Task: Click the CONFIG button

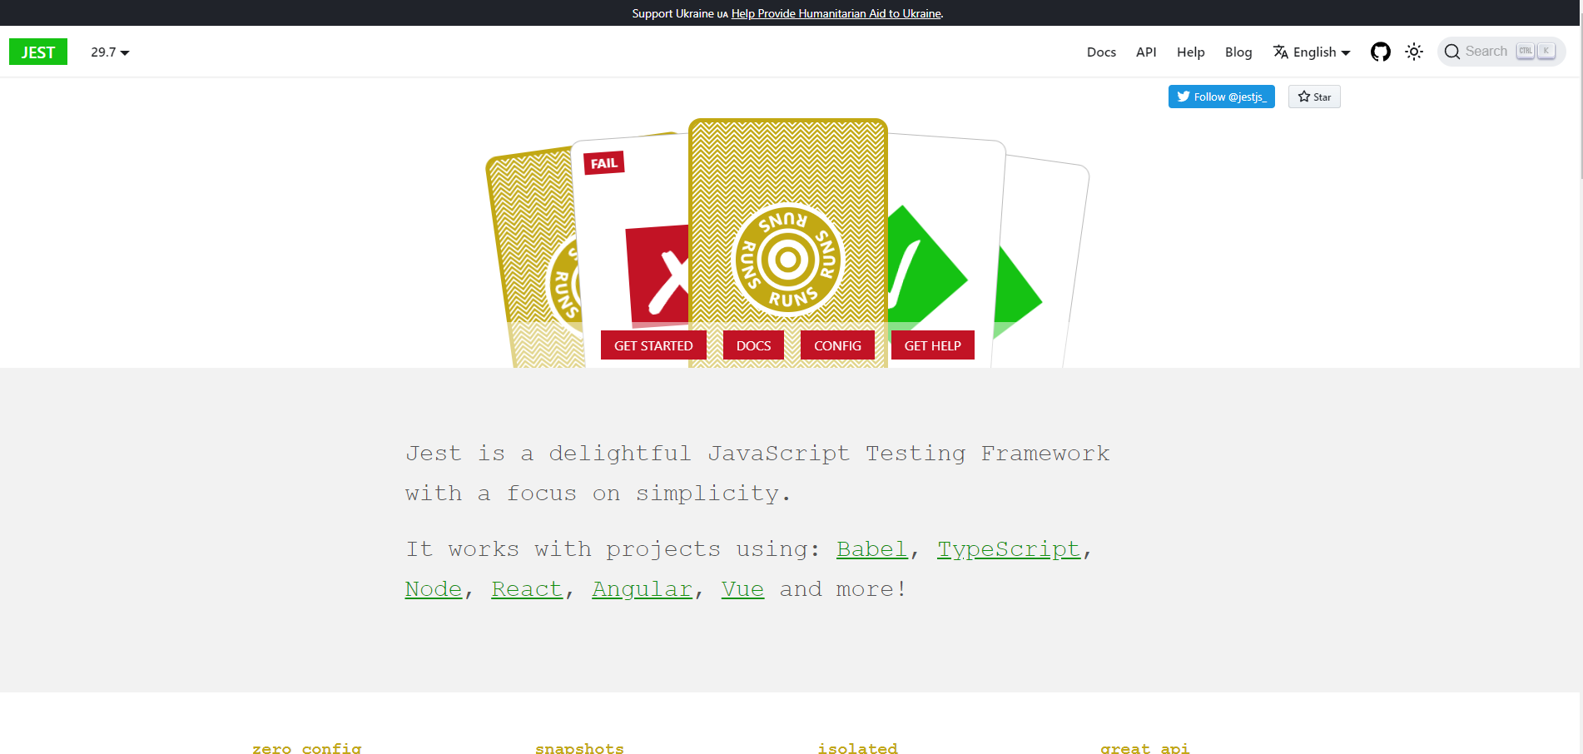Action: click(837, 345)
